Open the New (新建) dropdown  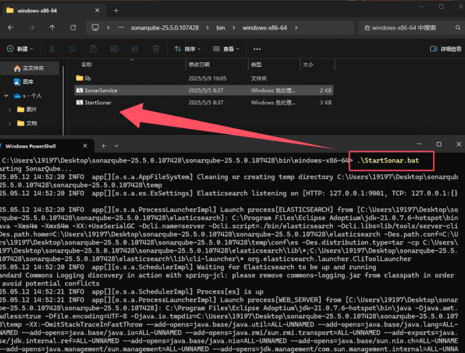coord(20,49)
